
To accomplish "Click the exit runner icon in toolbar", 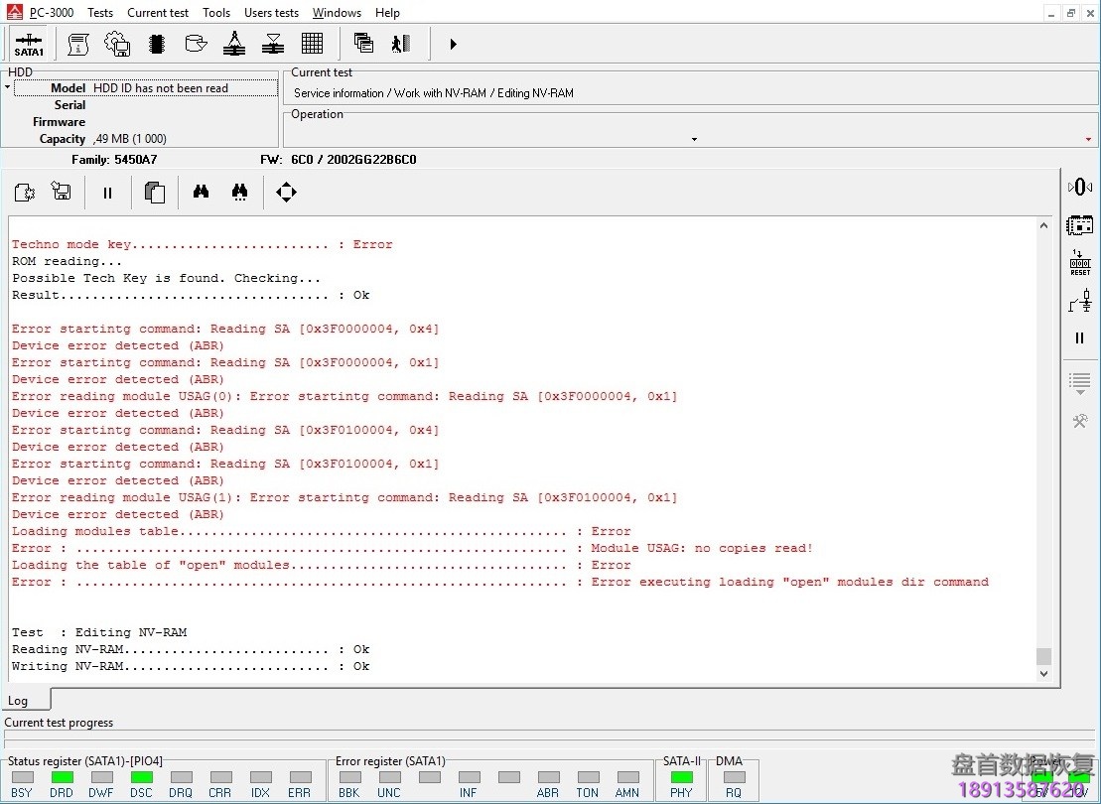I will point(401,44).
